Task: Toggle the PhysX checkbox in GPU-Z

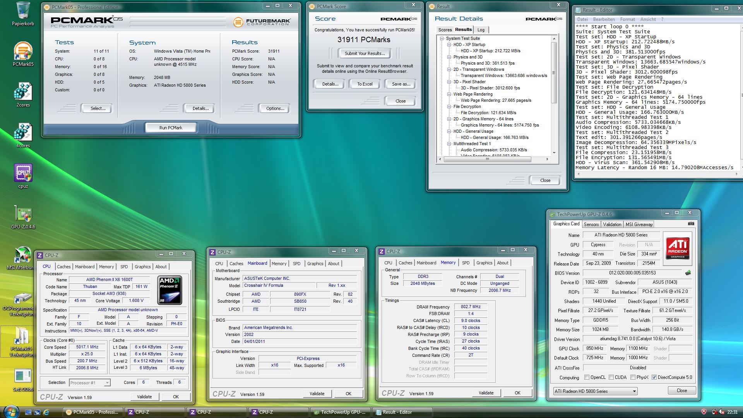Action: (x=633, y=377)
